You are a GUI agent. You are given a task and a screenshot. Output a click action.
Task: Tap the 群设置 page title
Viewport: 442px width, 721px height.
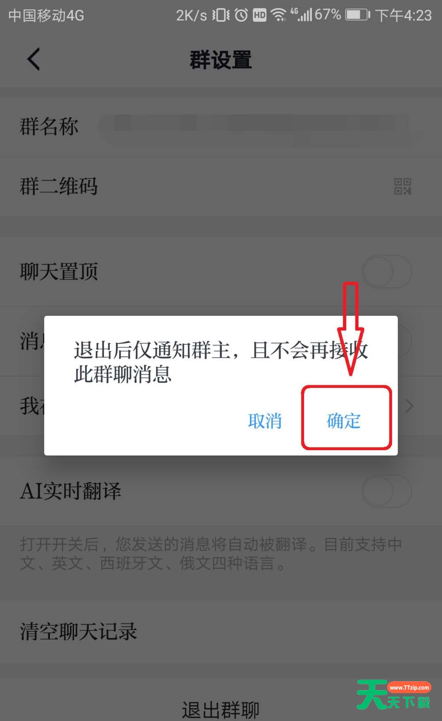(221, 60)
